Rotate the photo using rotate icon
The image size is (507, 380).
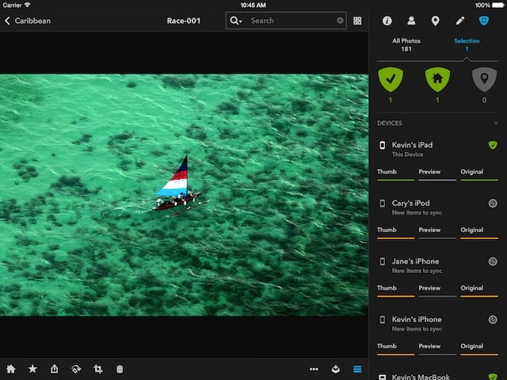click(x=76, y=369)
